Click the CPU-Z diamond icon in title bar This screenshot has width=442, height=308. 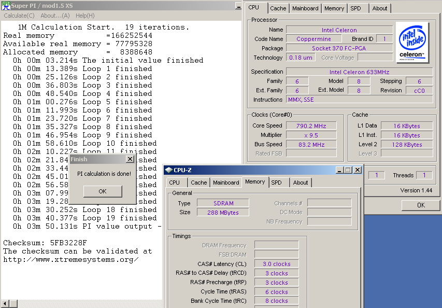pos(168,170)
